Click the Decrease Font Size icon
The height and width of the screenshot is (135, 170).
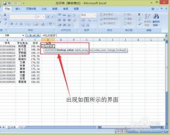point(52,17)
